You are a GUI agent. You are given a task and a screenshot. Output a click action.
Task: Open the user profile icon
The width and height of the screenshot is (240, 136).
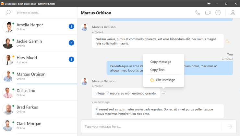click(x=233, y=13)
